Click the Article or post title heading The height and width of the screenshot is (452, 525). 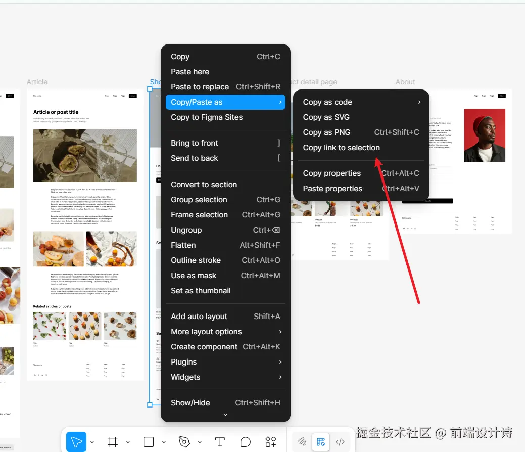(56, 112)
